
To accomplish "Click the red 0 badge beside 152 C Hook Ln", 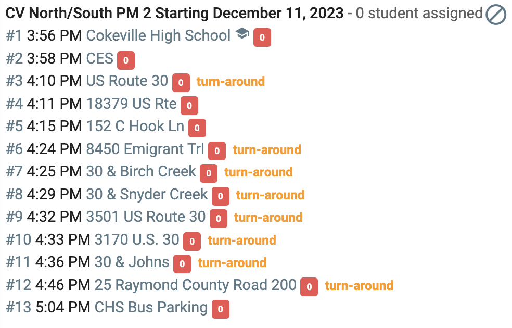I will (x=197, y=128).
